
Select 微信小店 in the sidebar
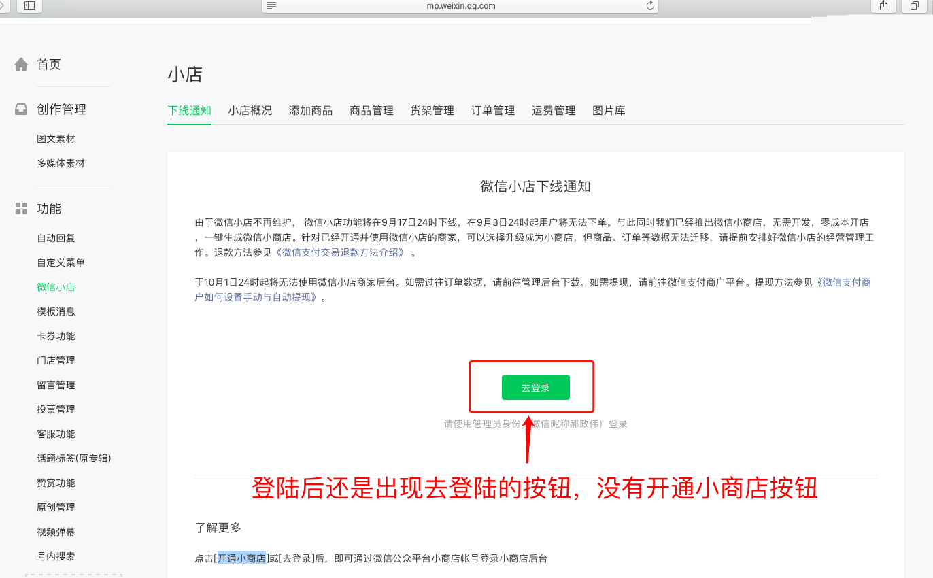tap(56, 287)
